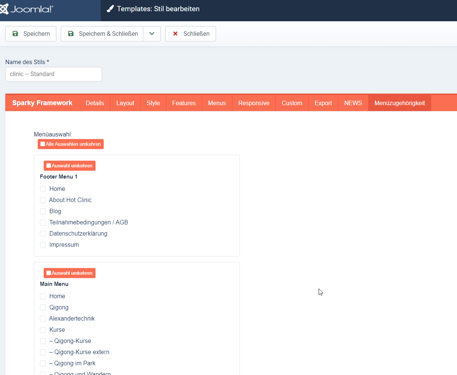Select the Menus tab
The height and width of the screenshot is (375, 457).
tap(217, 103)
